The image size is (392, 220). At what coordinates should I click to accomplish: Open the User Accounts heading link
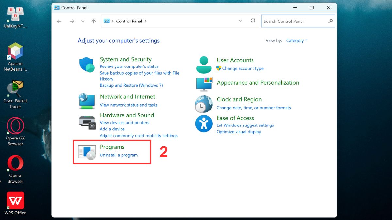pyautogui.click(x=235, y=60)
